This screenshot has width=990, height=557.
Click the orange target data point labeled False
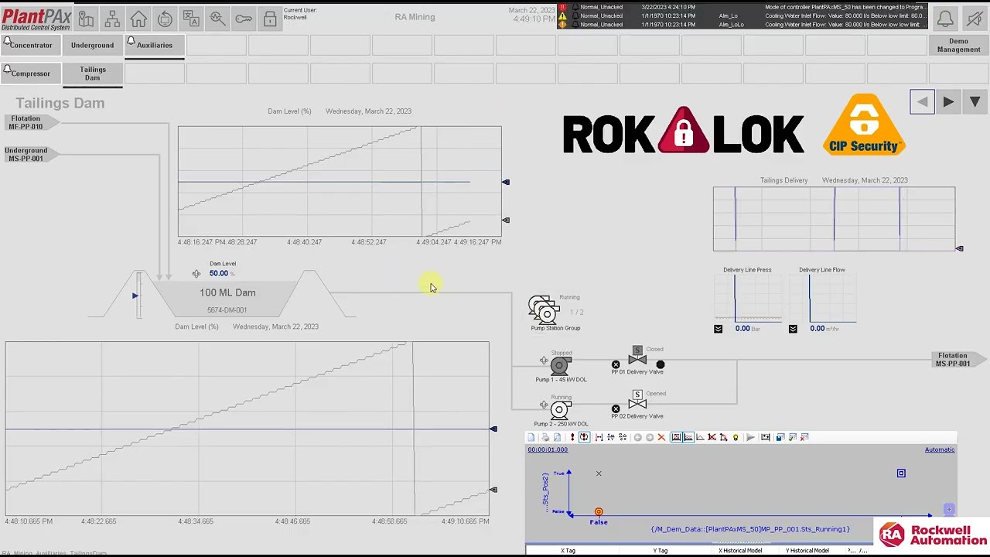coord(599,511)
